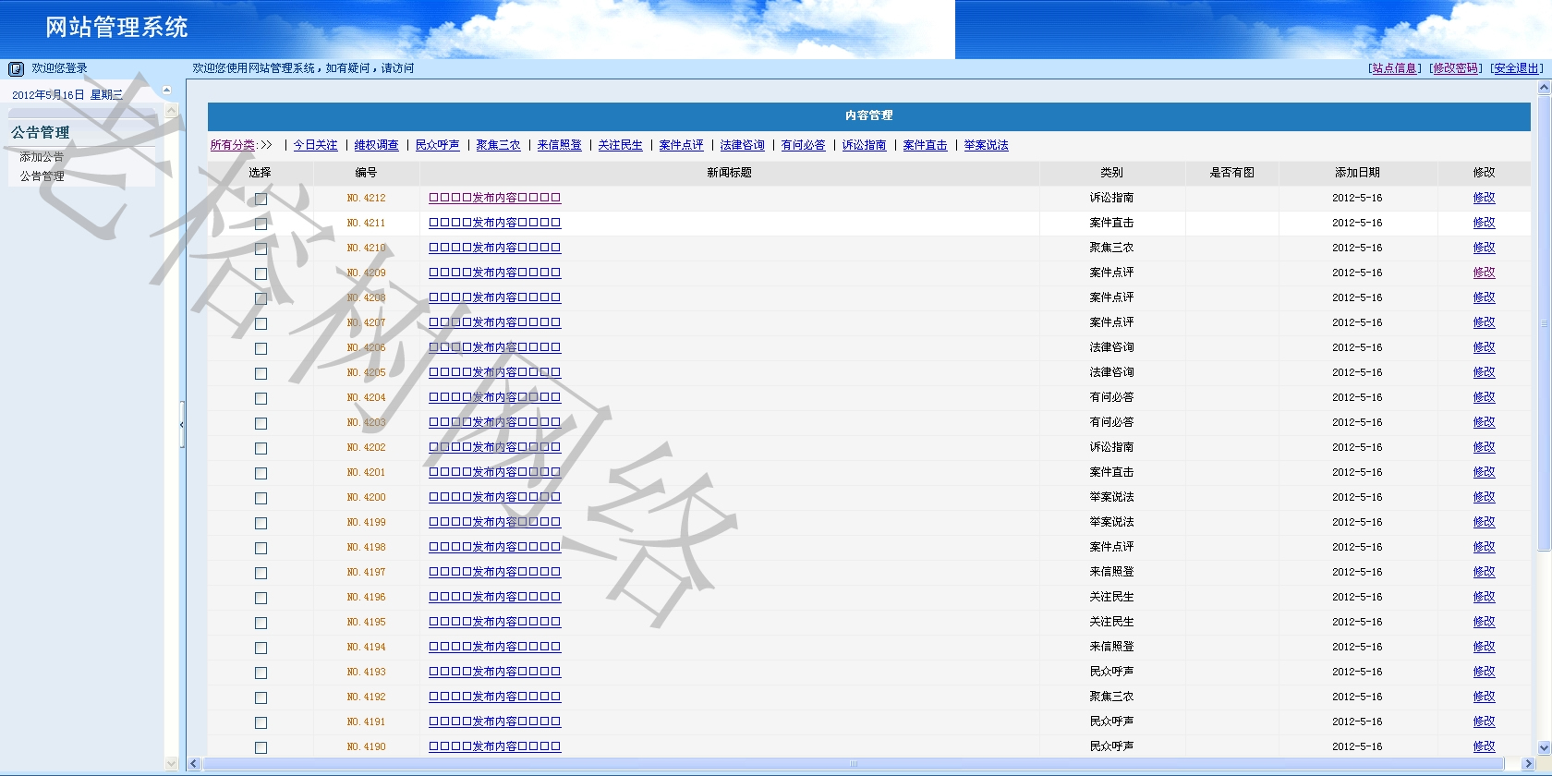1552x776 pixels.
Task: Open 添加公告 in the sidebar menu
Action: pyautogui.click(x=42, y=157)
